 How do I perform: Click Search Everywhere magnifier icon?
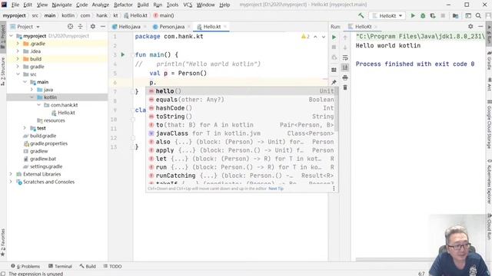point(478,15)
